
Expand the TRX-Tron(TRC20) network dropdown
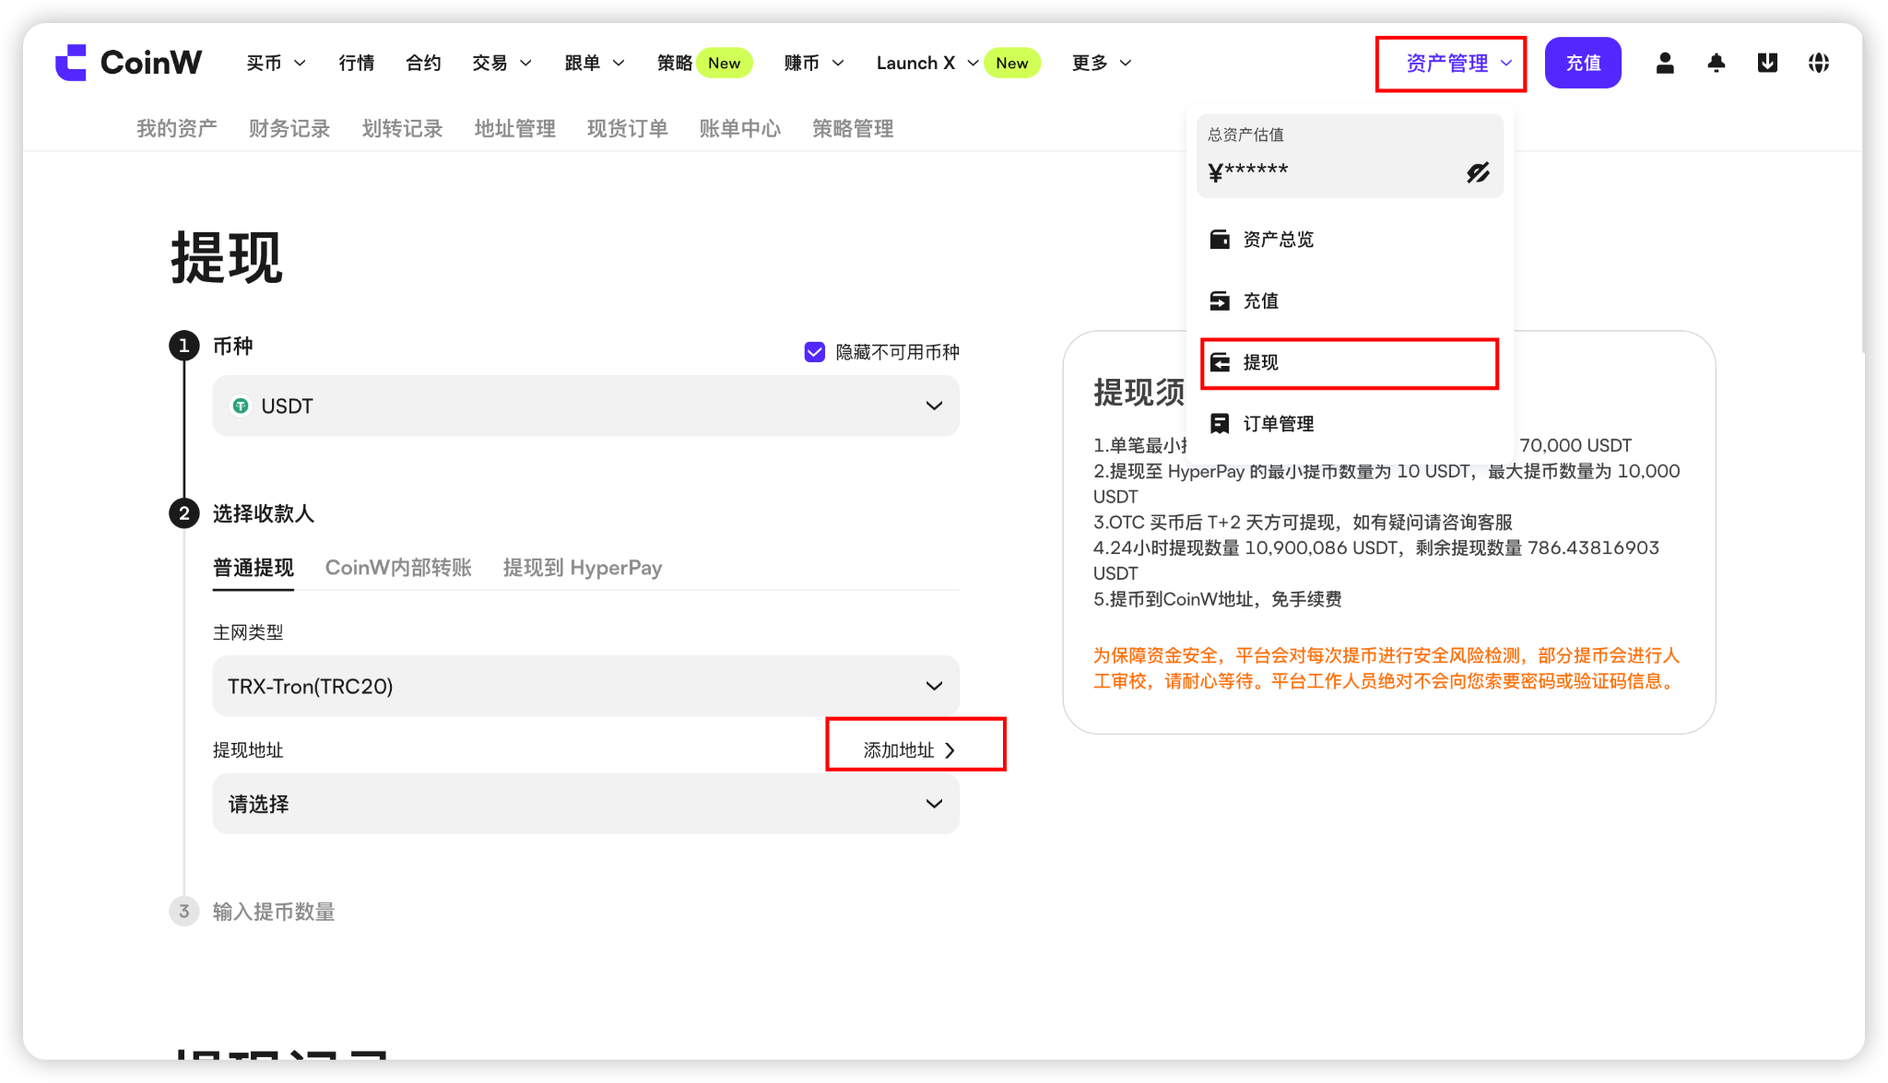pos(586,686)
